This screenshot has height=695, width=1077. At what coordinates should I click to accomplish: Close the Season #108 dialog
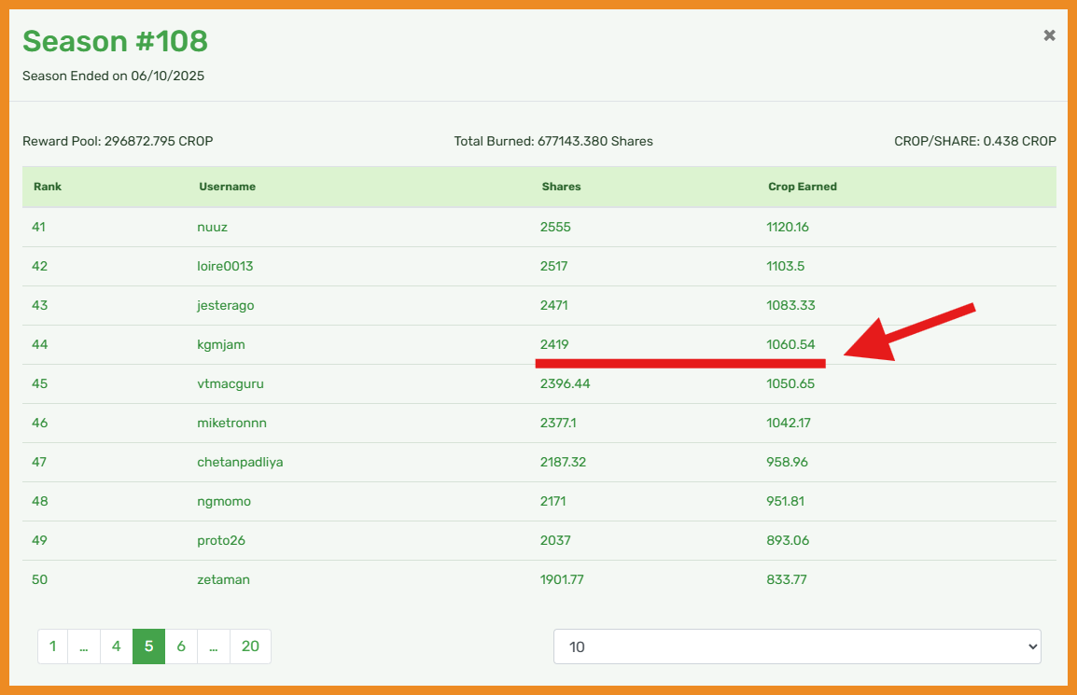pos(1049,35)
